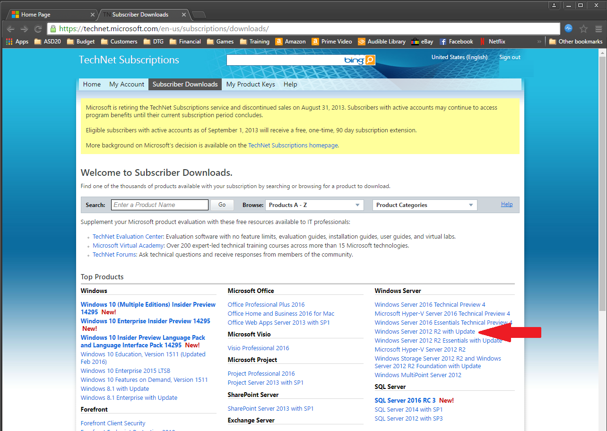
Task: Open the eBay bookmark
Action: coord(422,42)
